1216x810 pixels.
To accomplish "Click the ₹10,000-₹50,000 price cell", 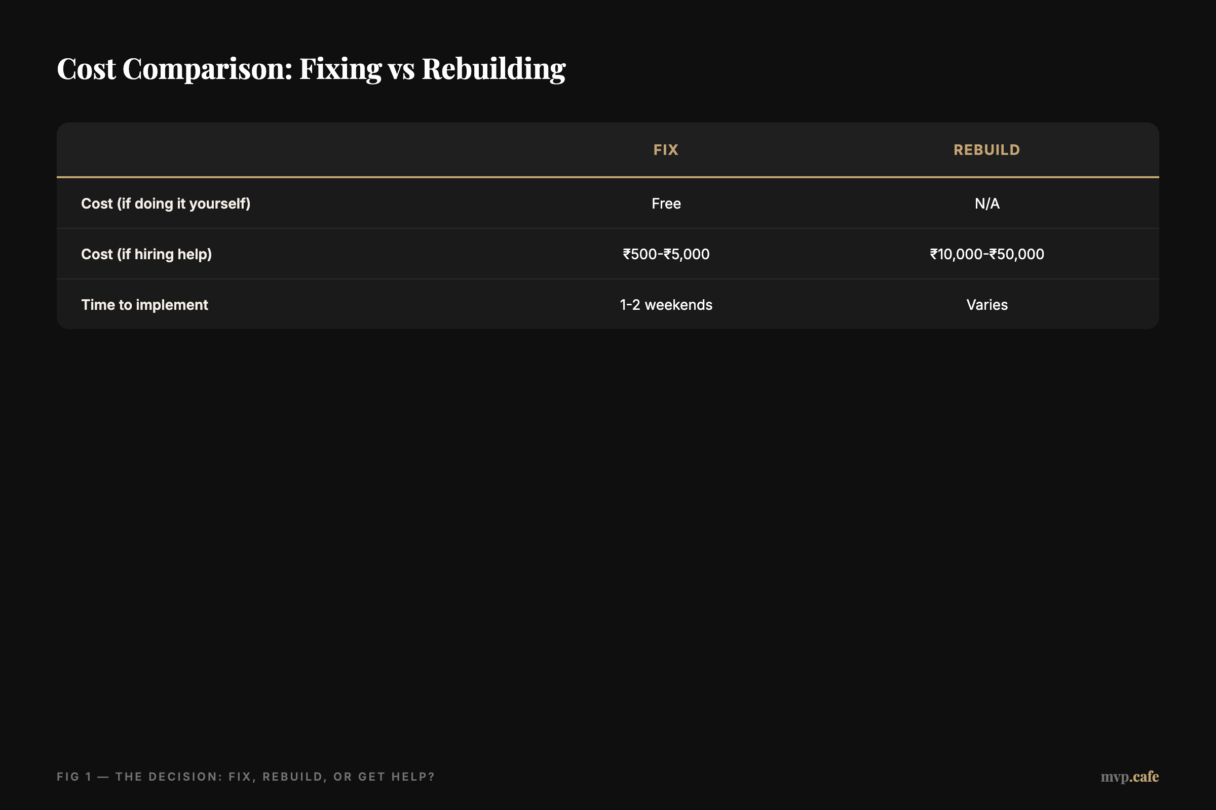I will [986, 254].
